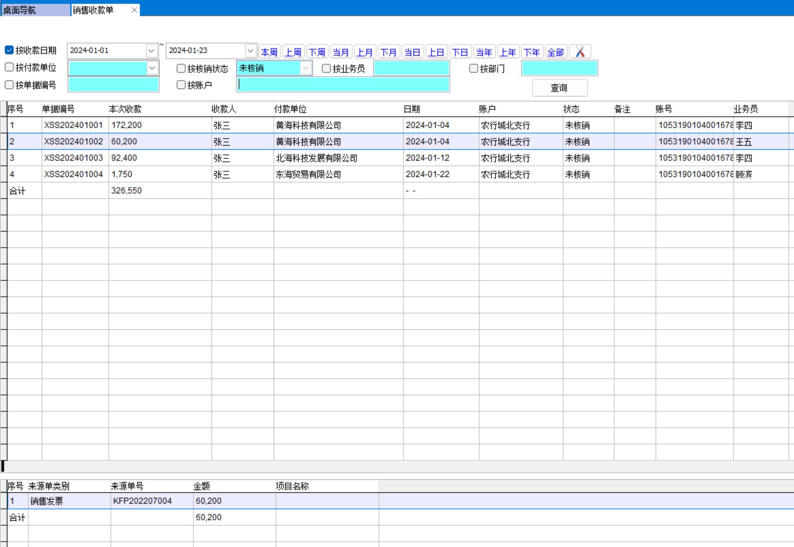The height and width of the screenshot is (547, 794).
Task: Click the clear filter tools icon
Action: coord(580,52)
